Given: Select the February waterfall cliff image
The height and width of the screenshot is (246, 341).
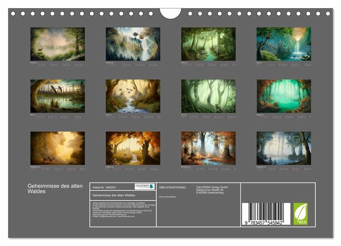Looking at the screenshot, I should click(133, 44).
